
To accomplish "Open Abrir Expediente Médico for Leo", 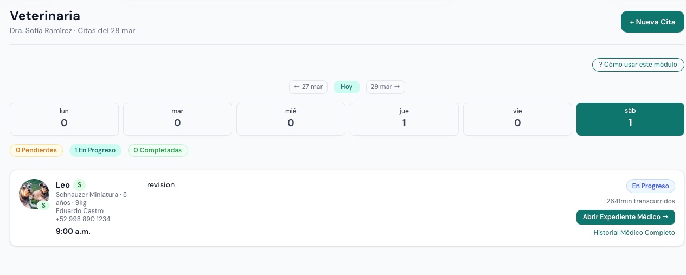I will 625,217.
